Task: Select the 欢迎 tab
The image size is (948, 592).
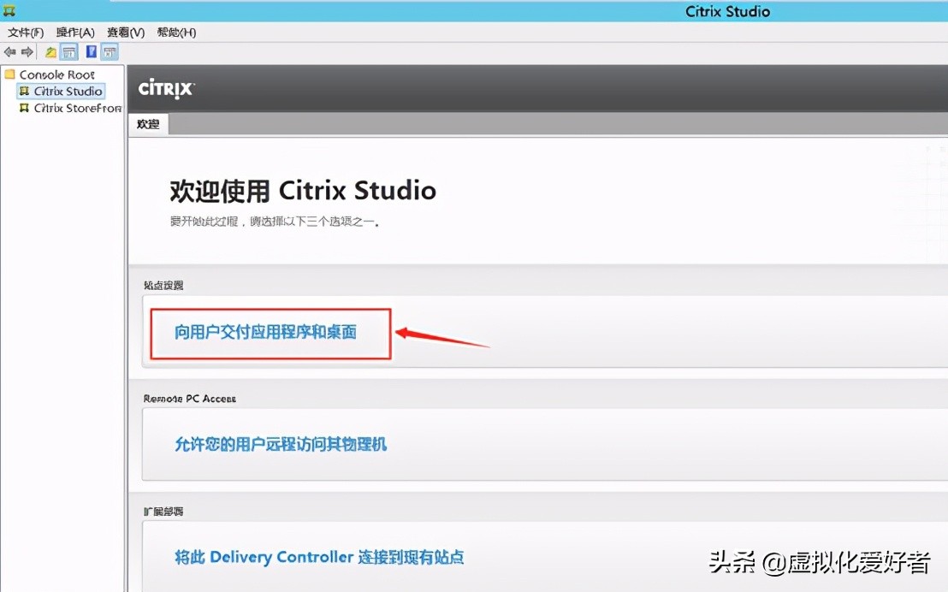Action: click(148, 124)
